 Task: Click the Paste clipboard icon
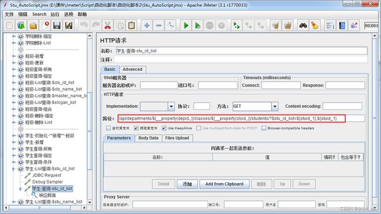131,25
